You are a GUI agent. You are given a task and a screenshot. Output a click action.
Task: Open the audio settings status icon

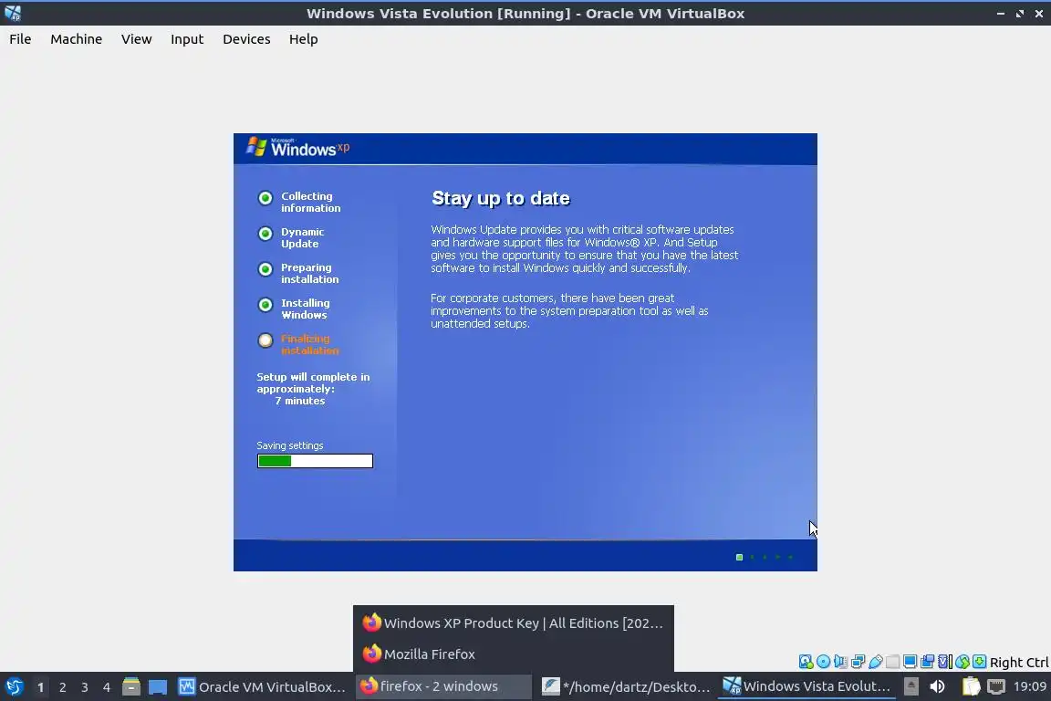coord(840,662)
